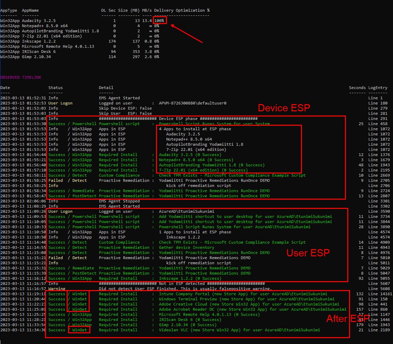Select timestamp "2023-03-13 11:34:36"
This screenshot has width=393, height=344.
tap(23, 330)
